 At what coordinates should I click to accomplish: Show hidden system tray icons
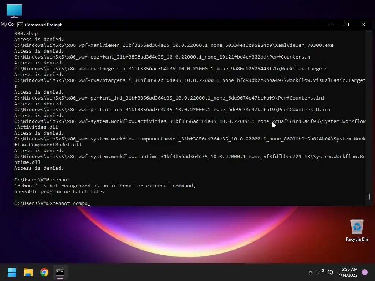point(311,272)
